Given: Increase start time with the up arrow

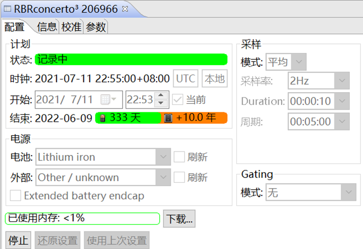Looking at the screenshot, I should 161,95.
